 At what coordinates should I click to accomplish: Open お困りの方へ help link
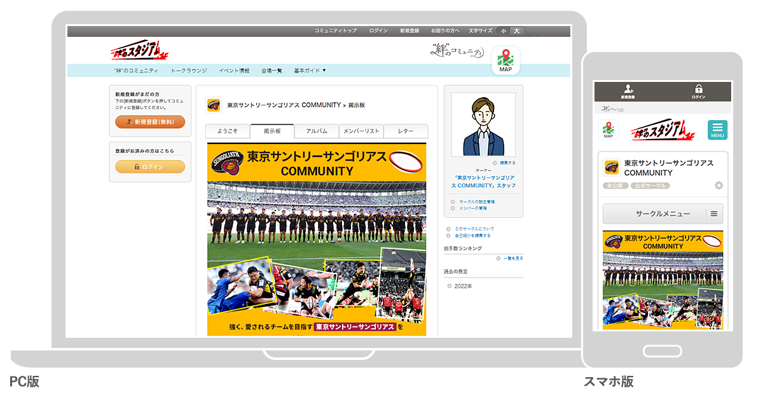[445, 30]
